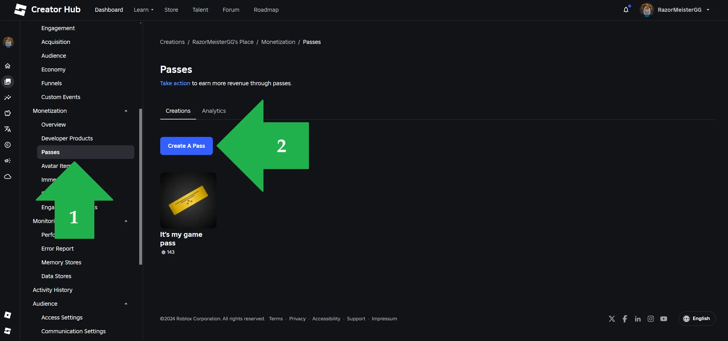Open the X social icon in footer

click(612, 319)
